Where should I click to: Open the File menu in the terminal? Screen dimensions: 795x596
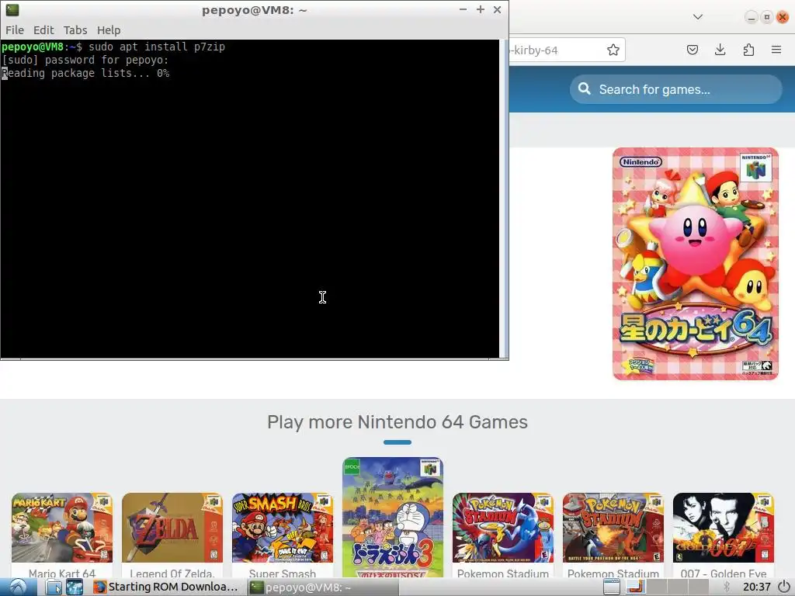pyautogui.click(x=15, y=30)
